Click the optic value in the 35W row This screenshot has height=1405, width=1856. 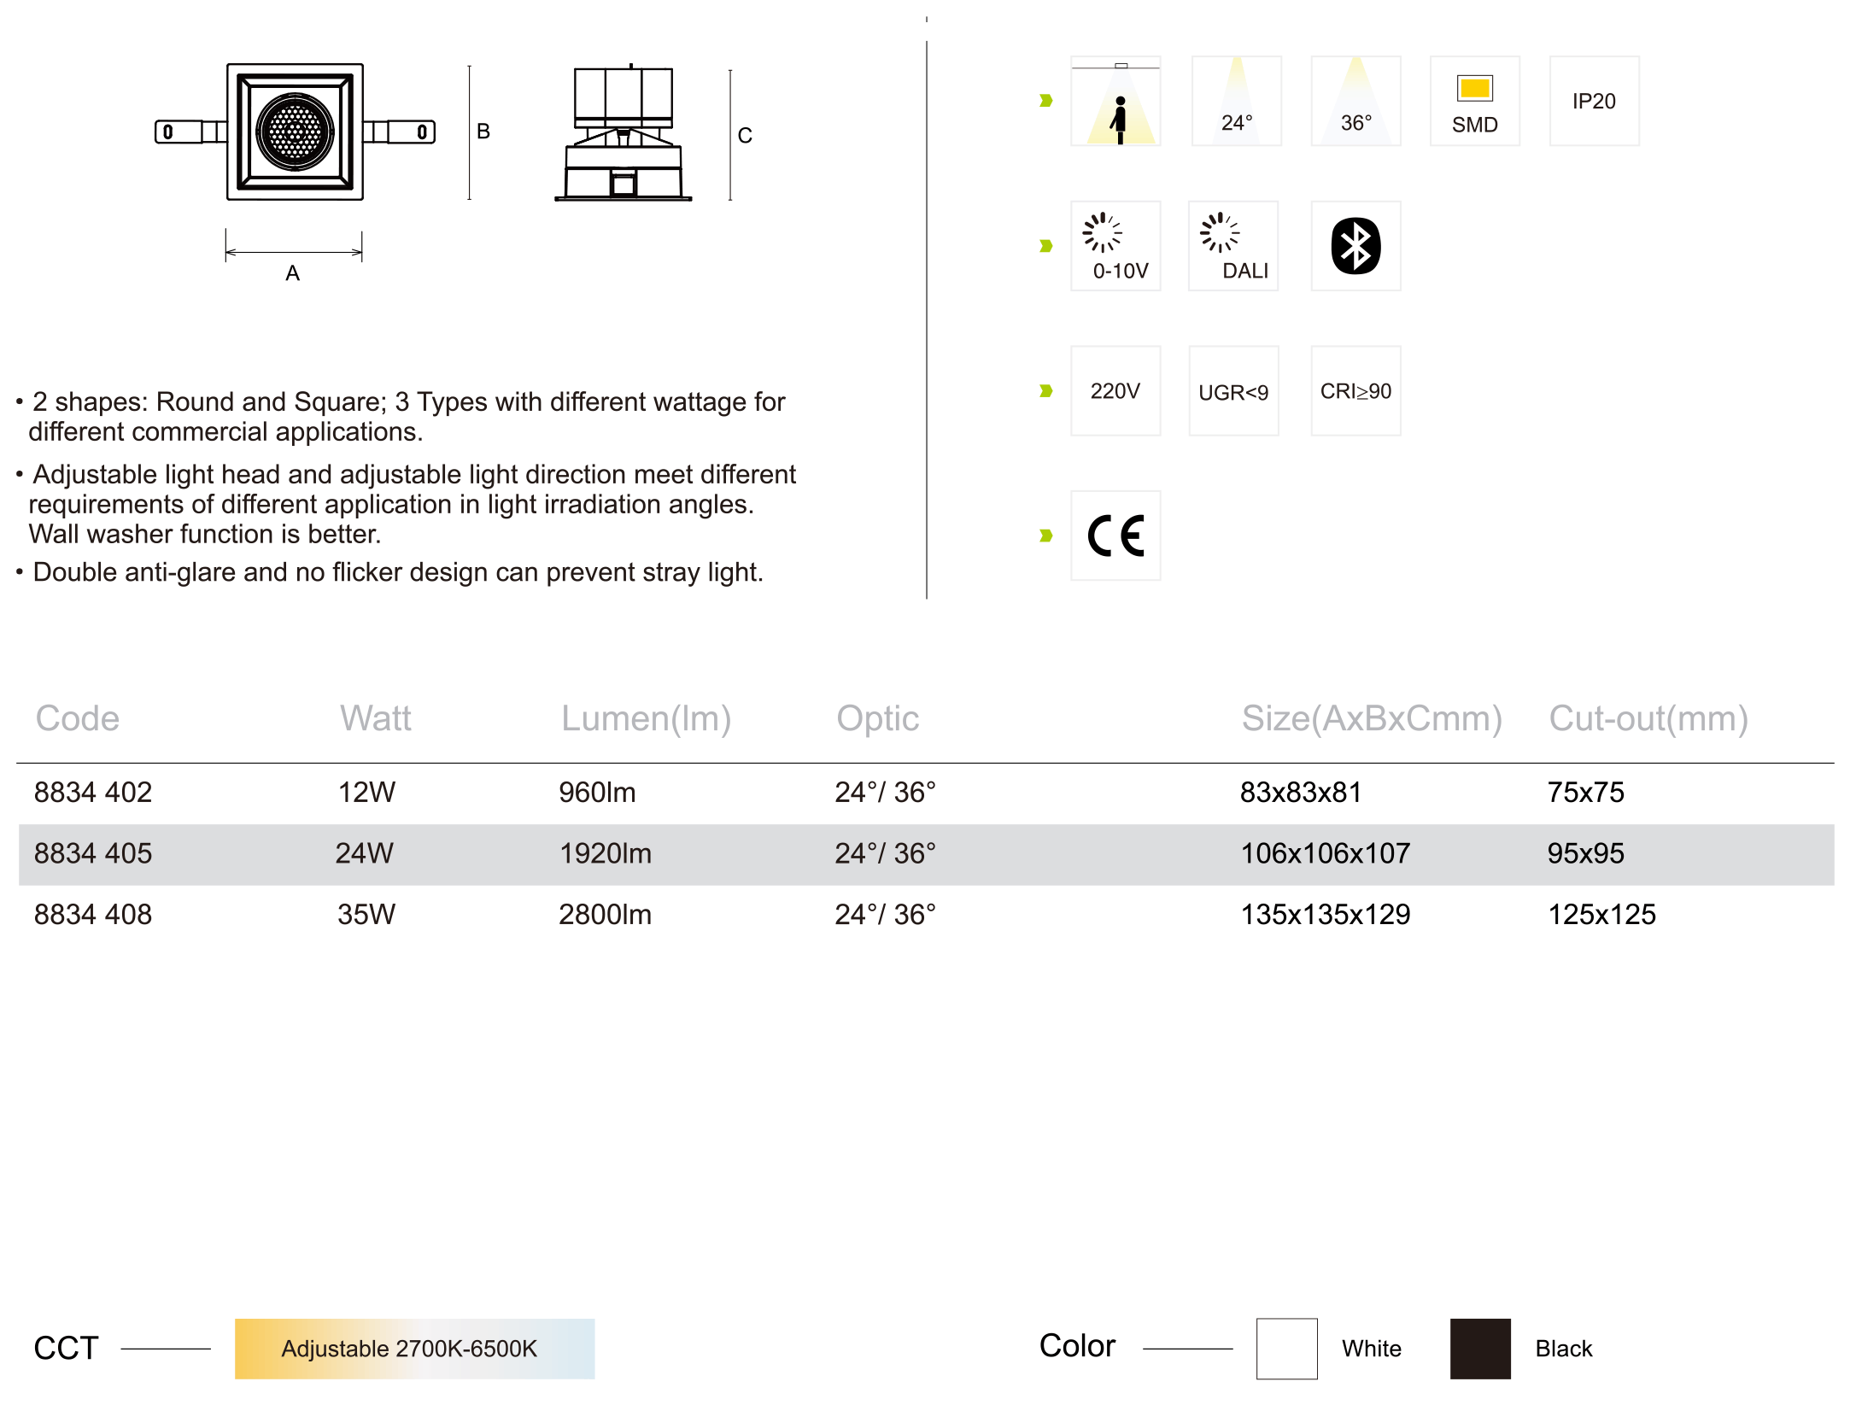pos(886,915)
